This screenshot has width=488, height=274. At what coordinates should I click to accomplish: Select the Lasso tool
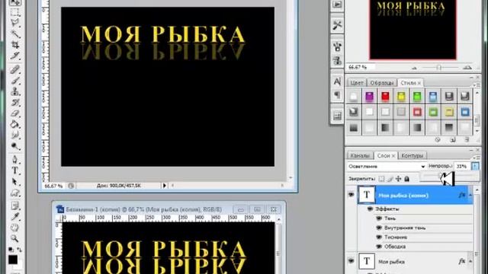[x=15, y=24]
